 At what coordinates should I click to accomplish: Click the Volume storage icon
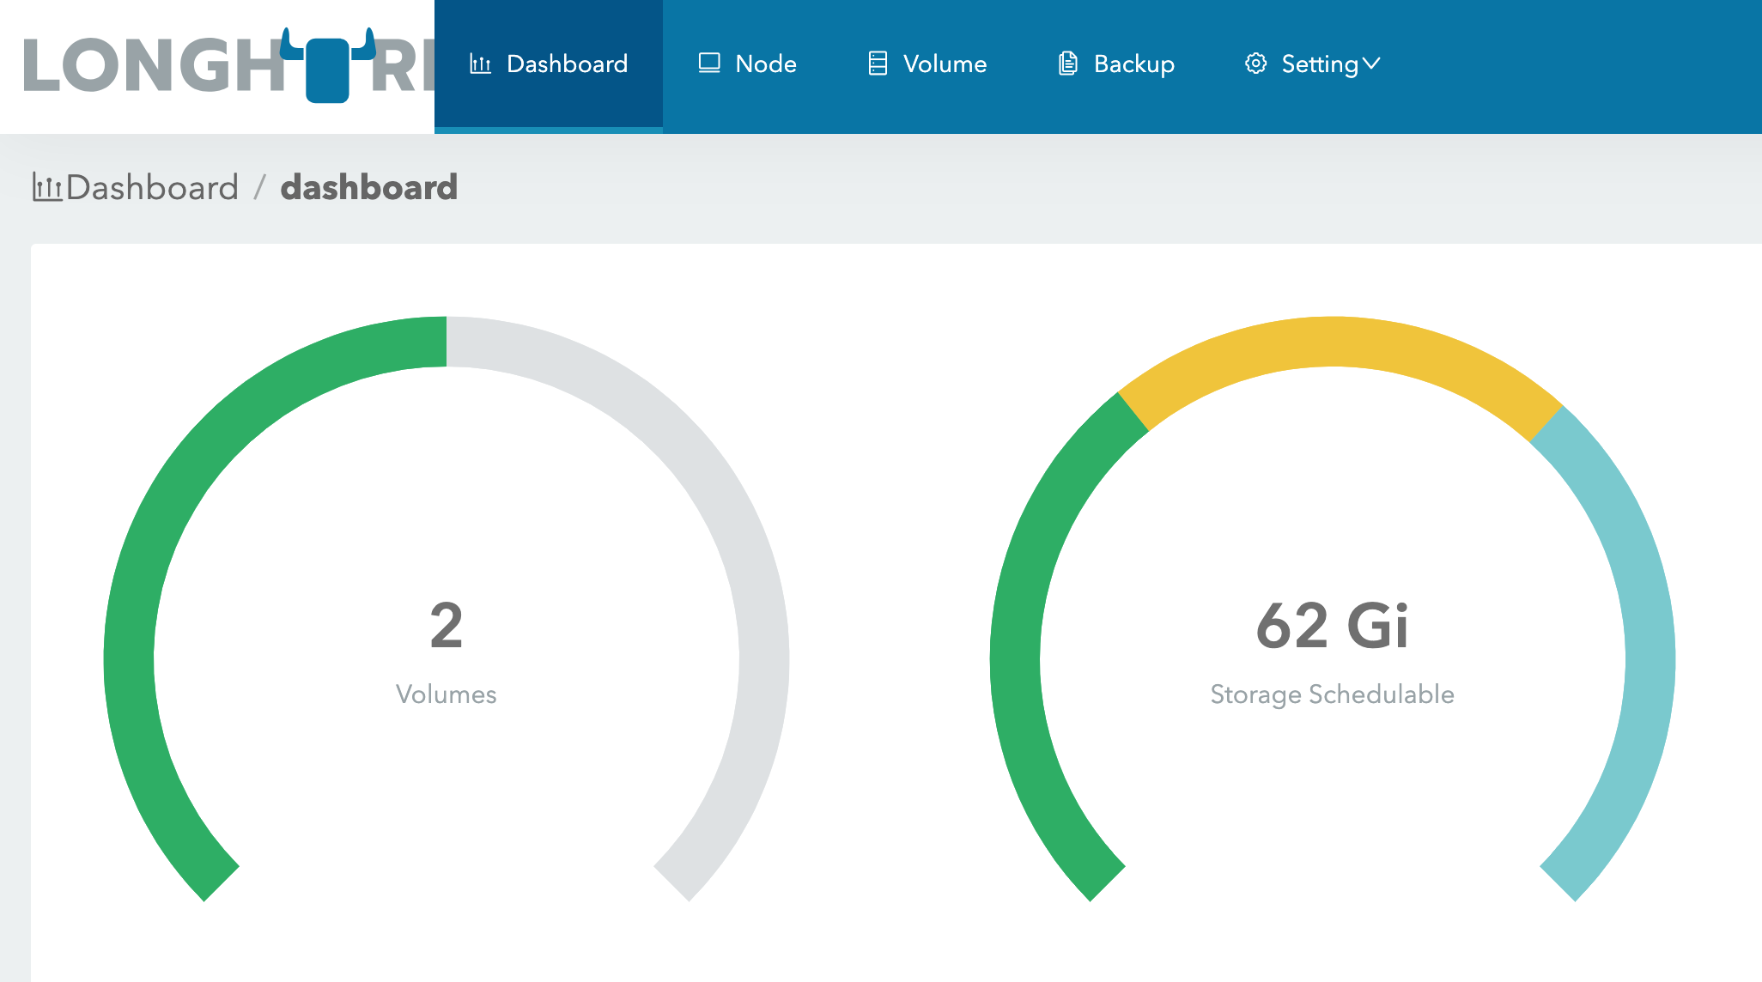tap(878, 64)
